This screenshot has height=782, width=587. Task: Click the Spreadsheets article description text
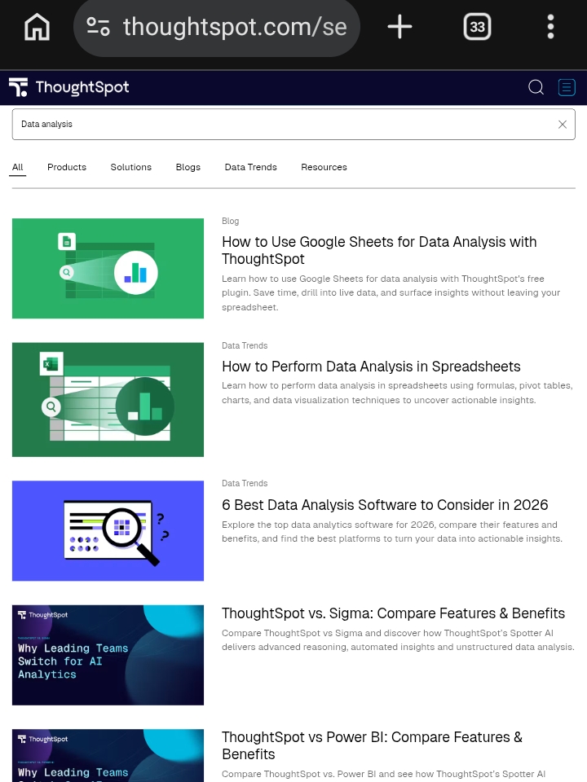pyautogui.click(x=397, y=393)
